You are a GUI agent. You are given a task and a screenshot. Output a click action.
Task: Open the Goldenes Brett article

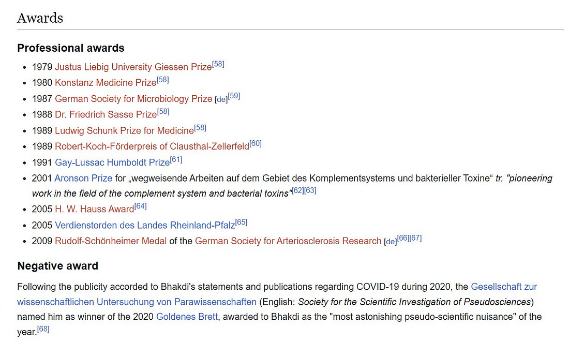tap(187, 317)
